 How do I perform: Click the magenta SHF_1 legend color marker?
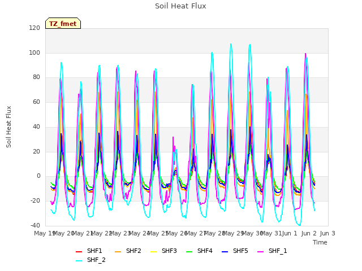point(260,252)
